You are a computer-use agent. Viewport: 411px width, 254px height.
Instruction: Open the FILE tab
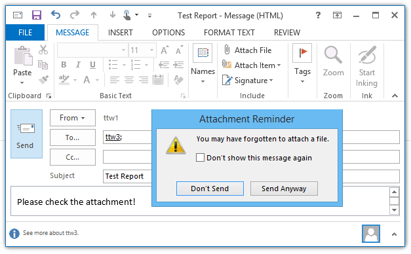25,33
